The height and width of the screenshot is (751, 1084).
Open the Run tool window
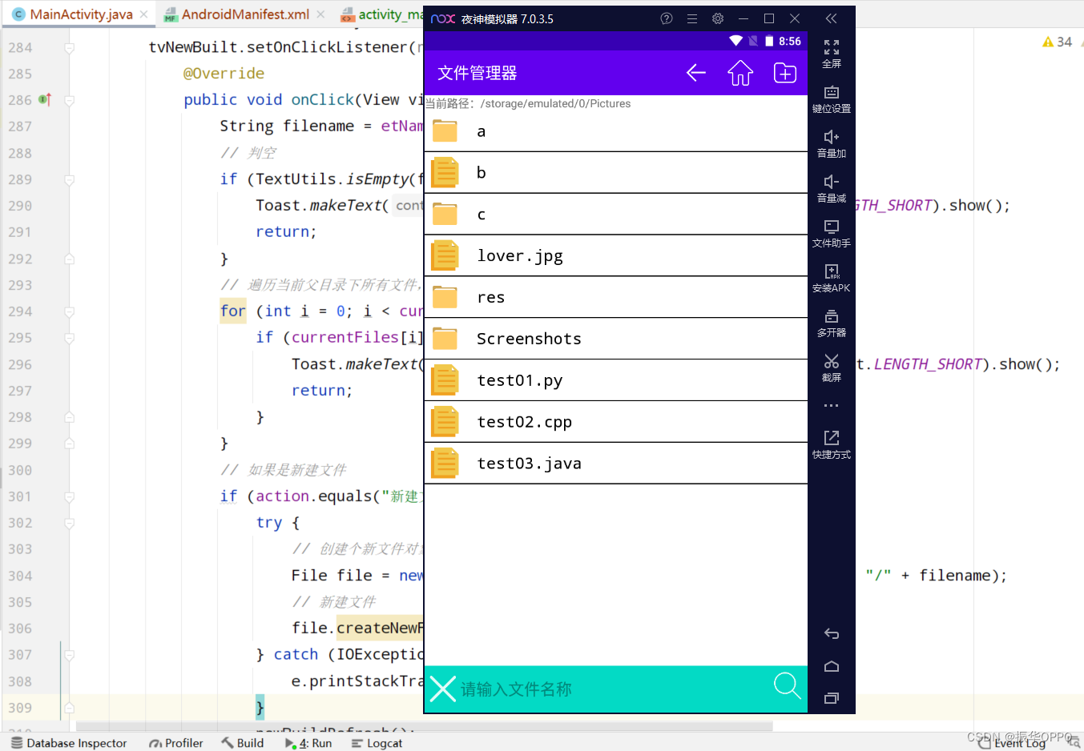(x=308, y=743)
